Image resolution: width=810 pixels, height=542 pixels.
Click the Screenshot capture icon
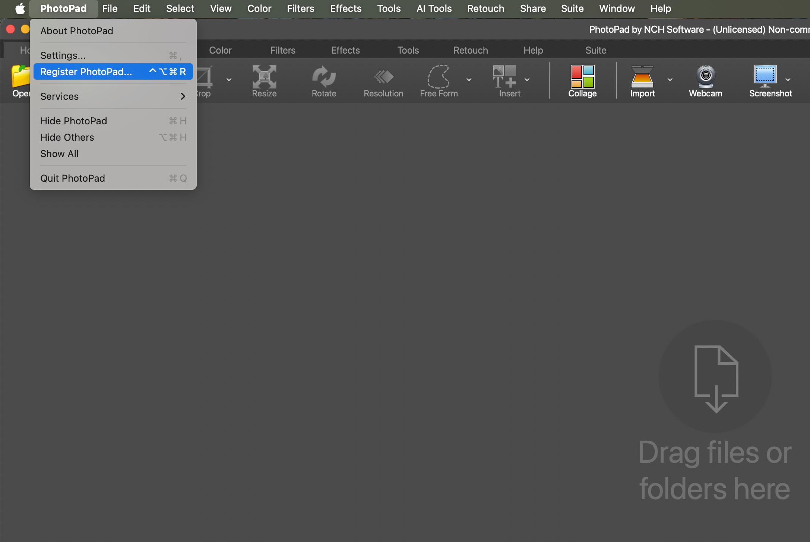(x=765, y=77)
